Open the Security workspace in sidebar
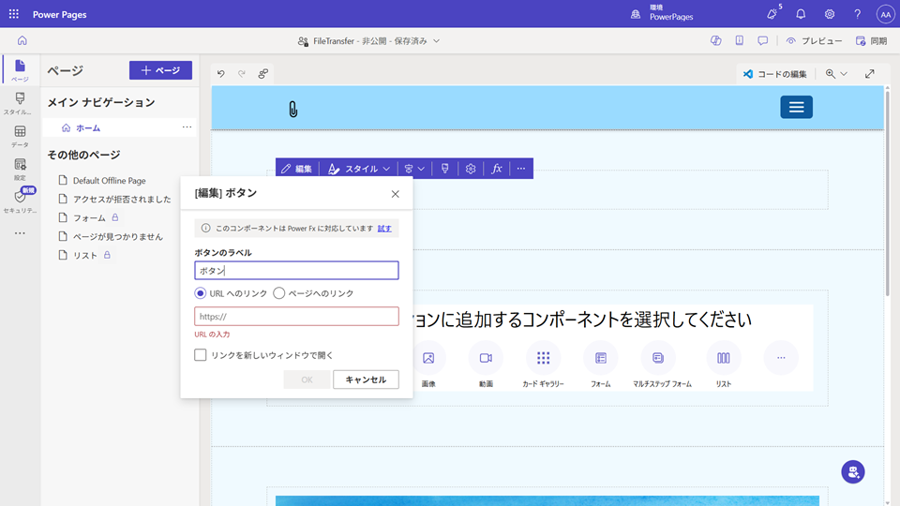The width and height of the screenshot is (900, 506). (20, 201)
